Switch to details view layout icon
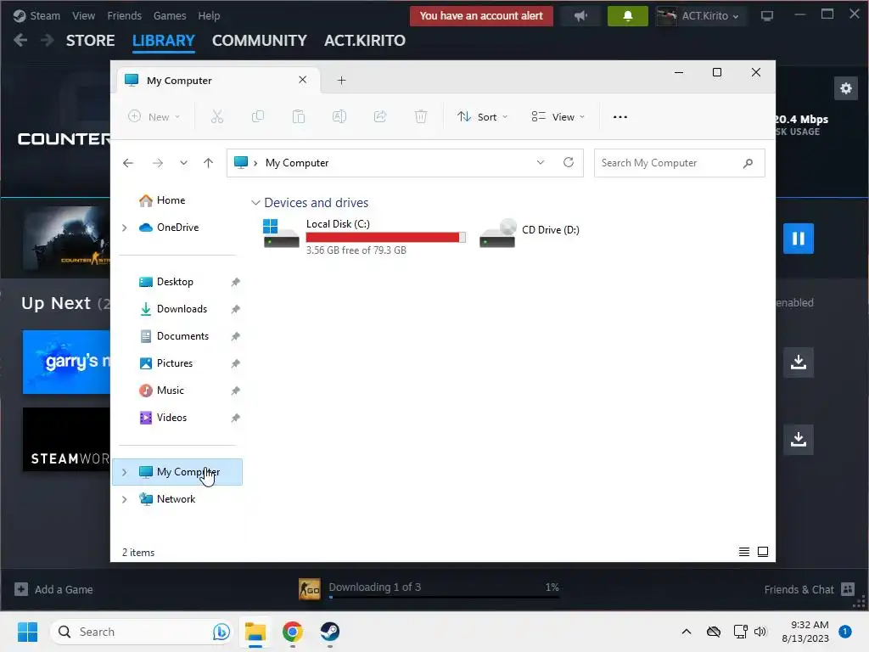The width and height of the screenshot is (869, 652). (744, 552)
